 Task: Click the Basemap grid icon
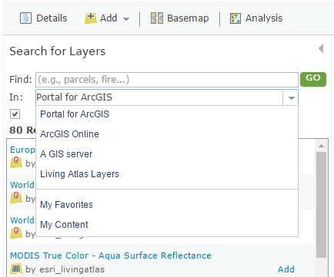click(157, 18)
